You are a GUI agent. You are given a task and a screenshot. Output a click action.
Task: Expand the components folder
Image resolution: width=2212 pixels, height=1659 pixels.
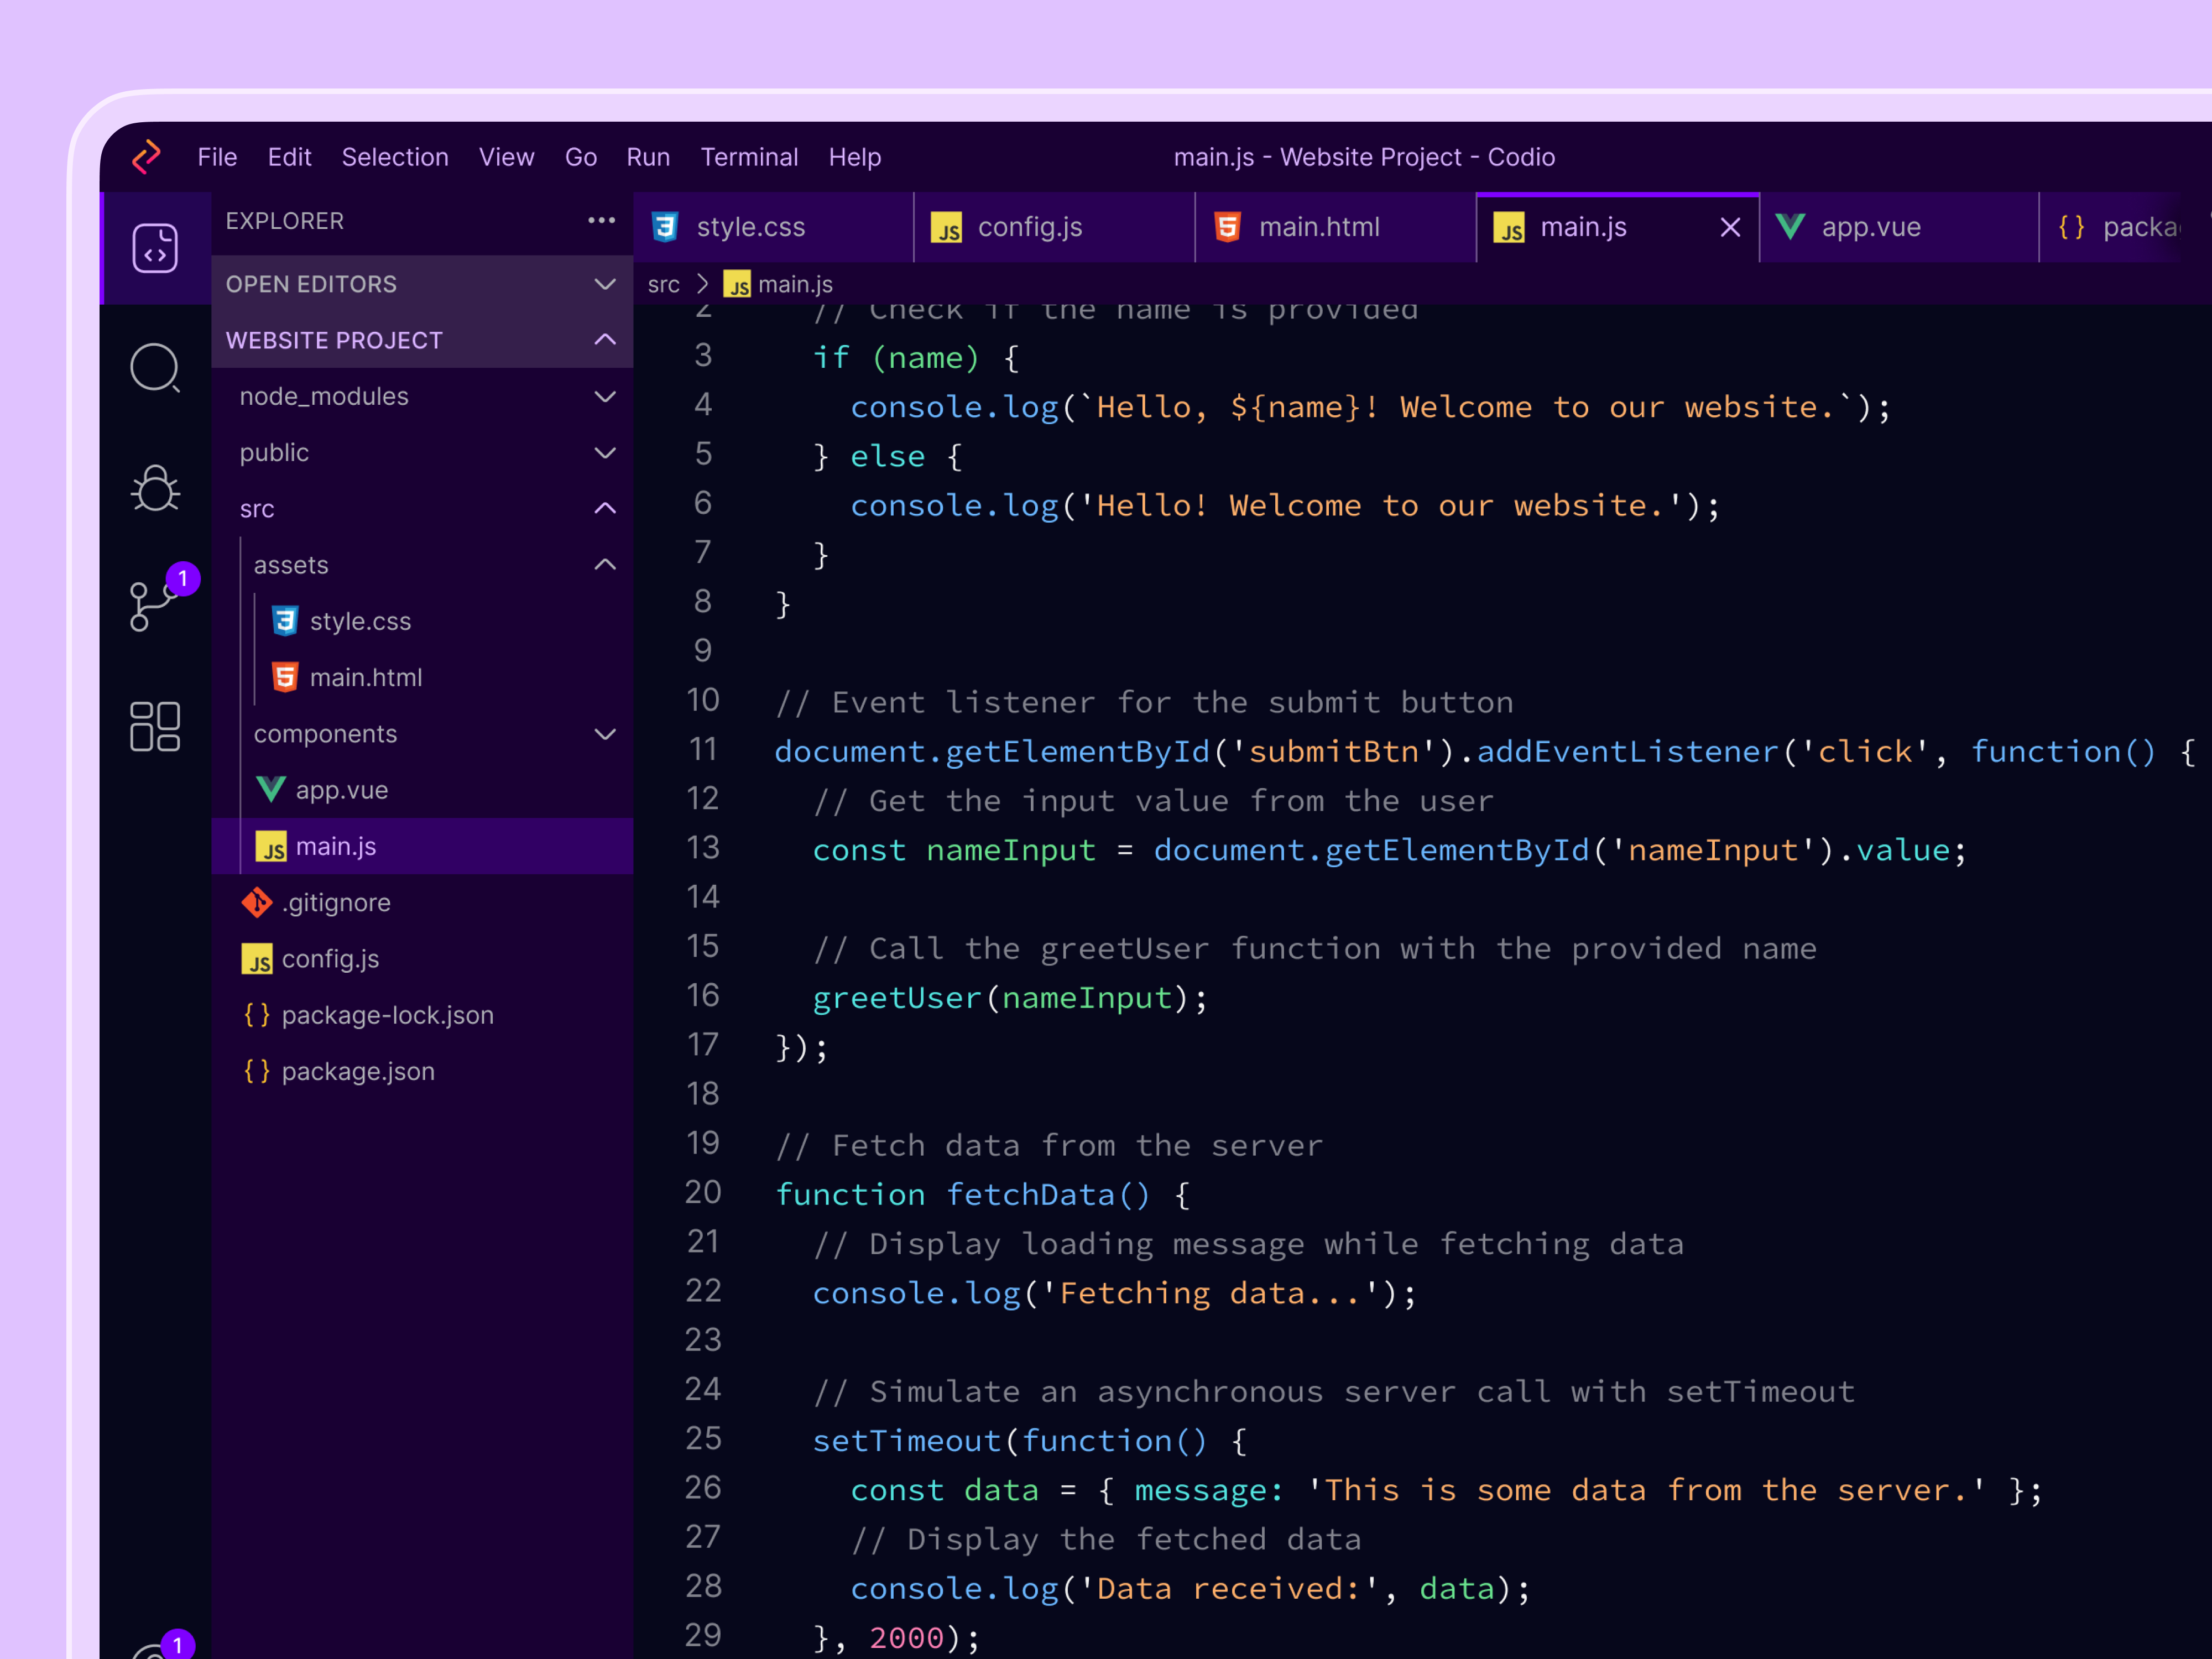click(x=605, y=733)
